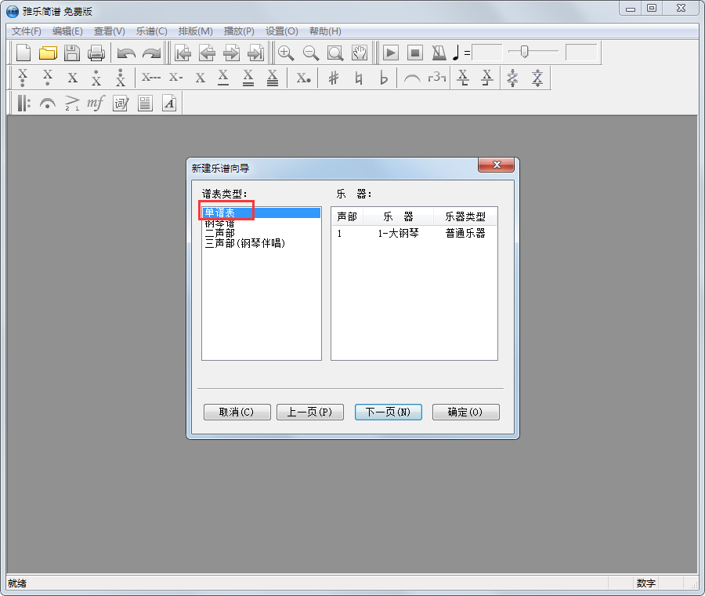The height and width of the screenshot is (596, 705).
Task: Select the sharp accidental tool
Action: click(334, 78)
